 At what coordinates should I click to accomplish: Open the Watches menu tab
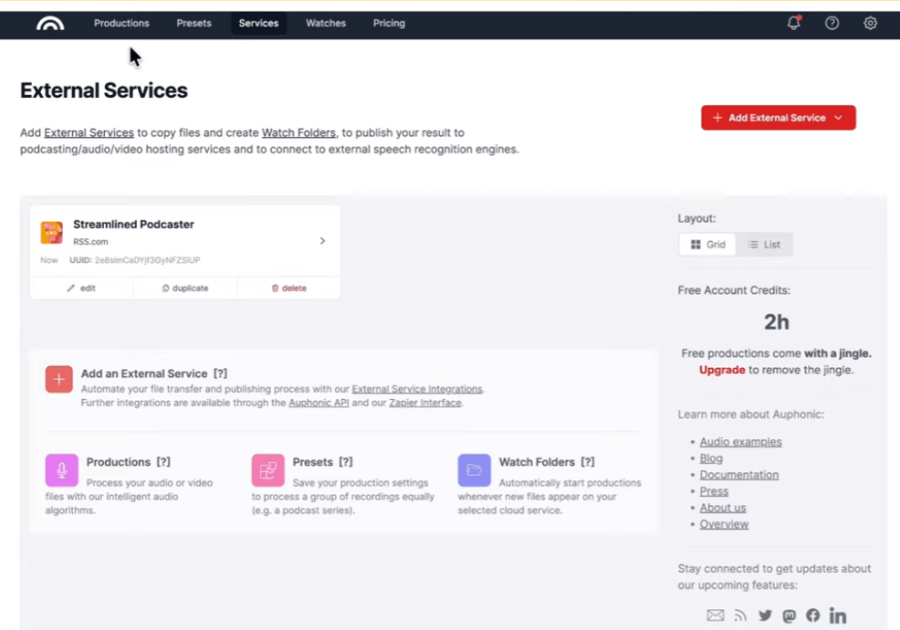(326, 24)
